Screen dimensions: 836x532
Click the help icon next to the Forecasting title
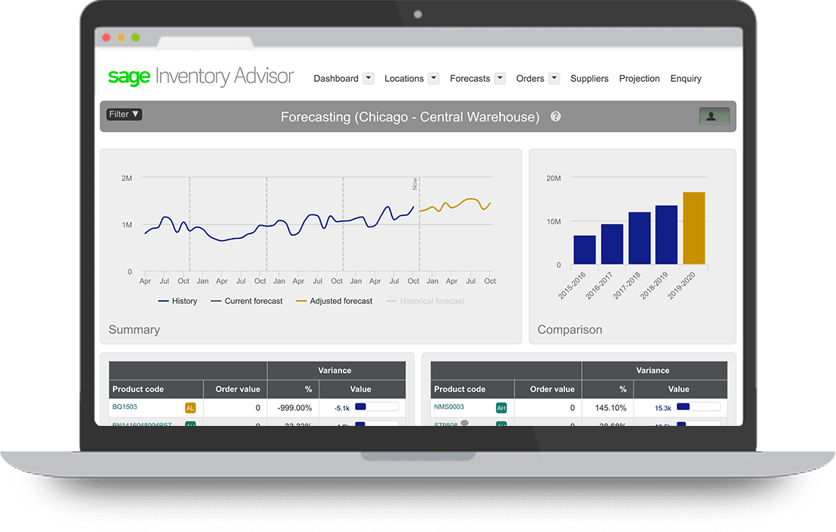coord(555,116)
